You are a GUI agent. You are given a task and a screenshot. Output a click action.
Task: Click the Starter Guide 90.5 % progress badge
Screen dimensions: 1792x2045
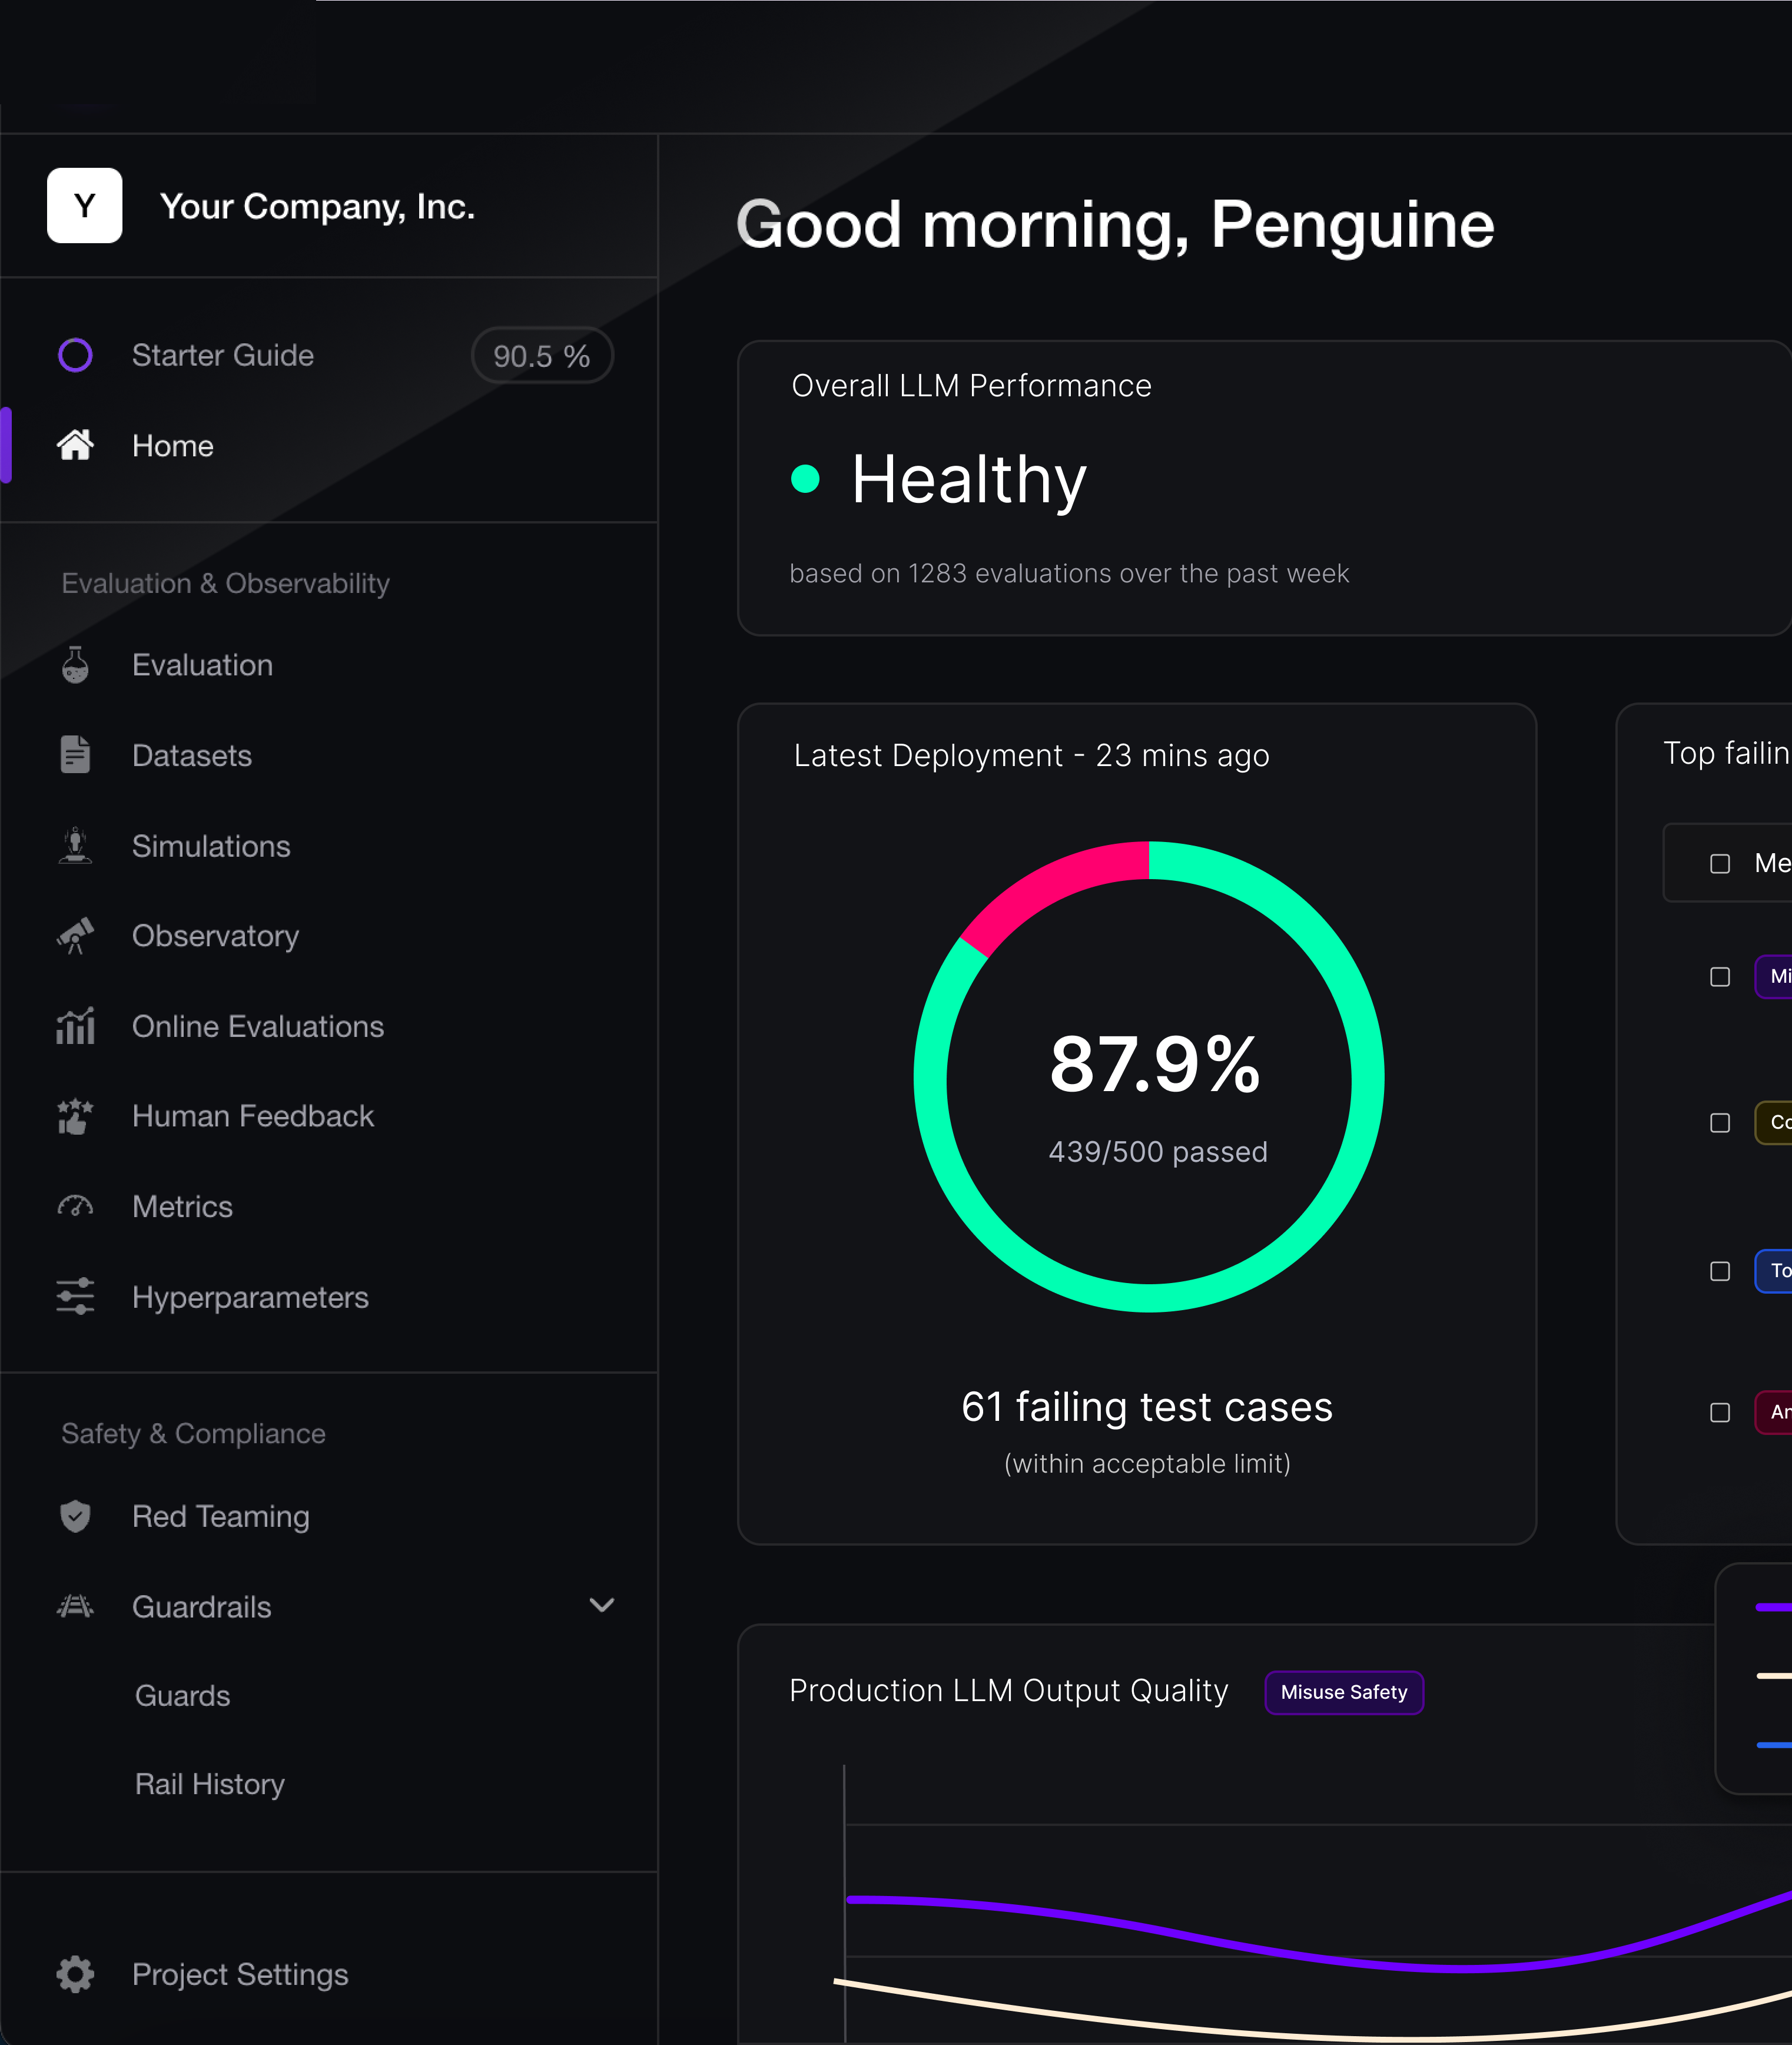(x=541, y=356)
